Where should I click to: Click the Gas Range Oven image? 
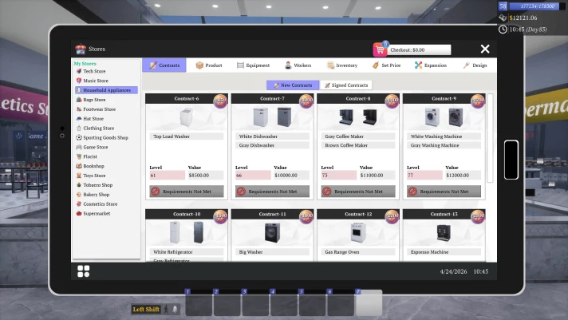coord(358,232)
